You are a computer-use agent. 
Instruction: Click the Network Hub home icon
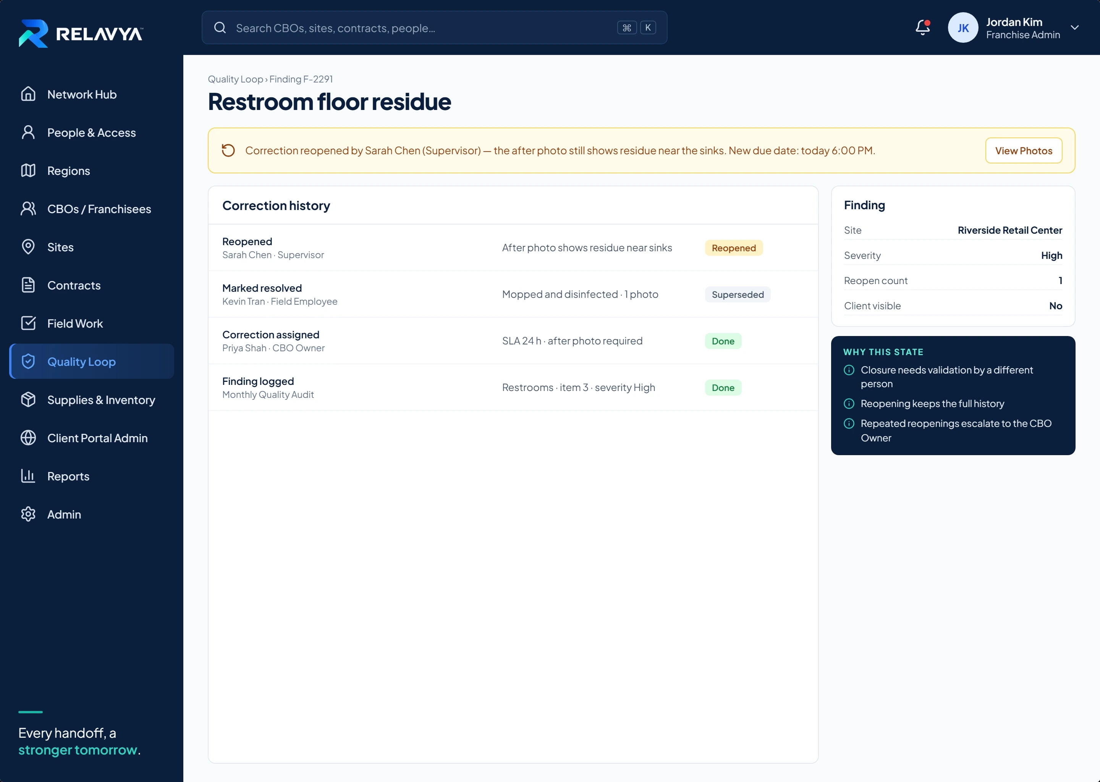[x=28, y=94]
